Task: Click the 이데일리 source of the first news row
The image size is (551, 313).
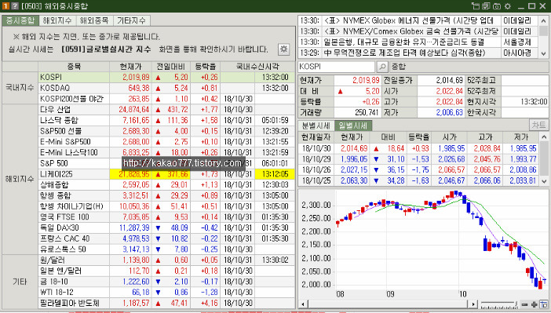Action: pos(520,20)
